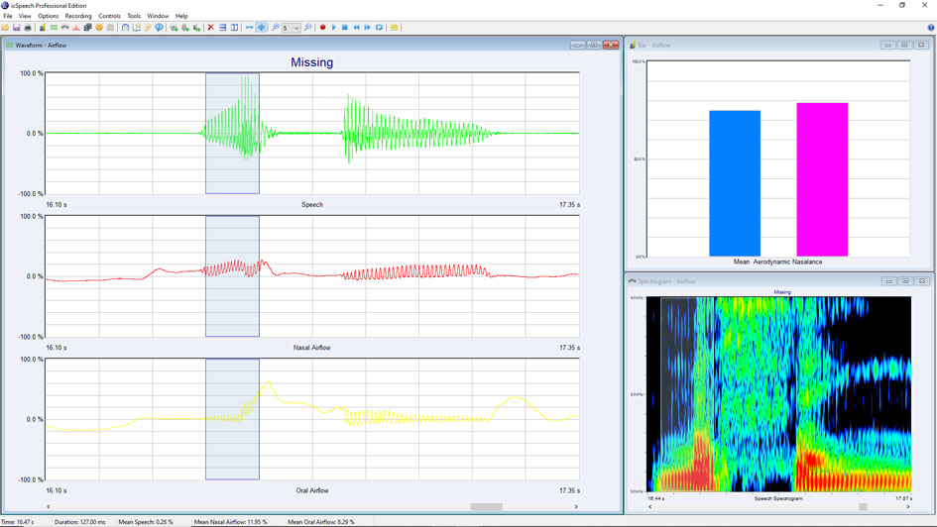Click the red spectrum peak toolbar icon
The image size is (937, 527).
pyautogui.click(x=76, y=28)
